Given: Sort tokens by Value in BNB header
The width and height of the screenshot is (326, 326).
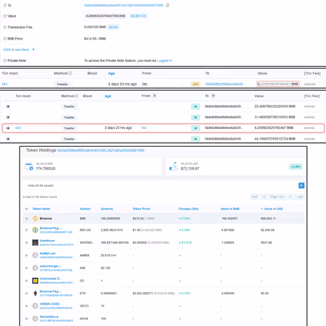Looking at the screenshot, I should (x=230, y=209).
